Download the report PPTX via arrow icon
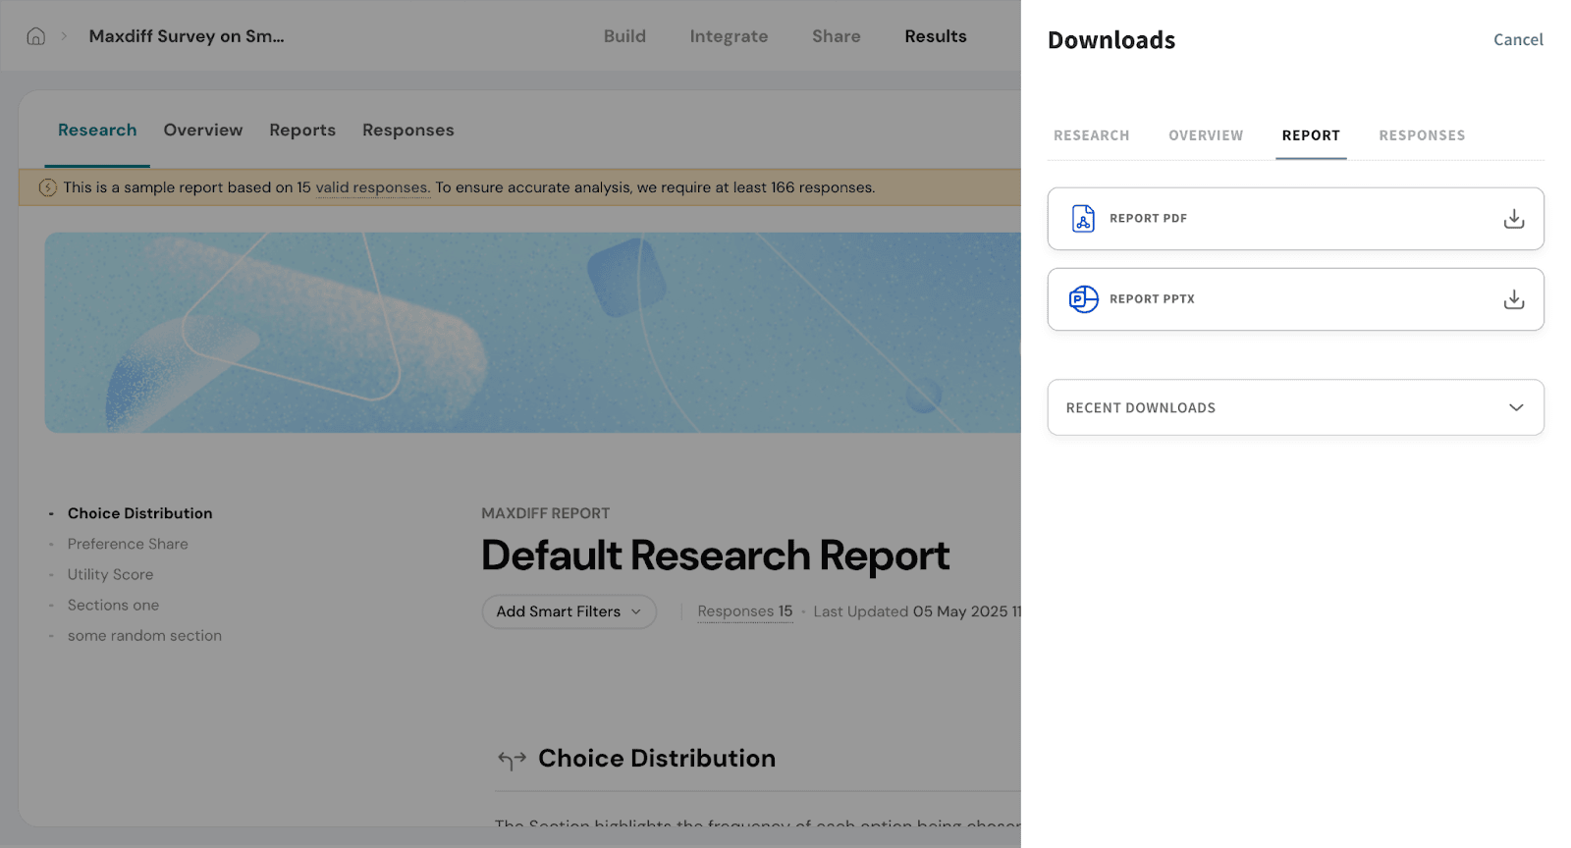The width and height of the screenshot is (1571, 848). pyautogui.click(x=1513, y=299)
